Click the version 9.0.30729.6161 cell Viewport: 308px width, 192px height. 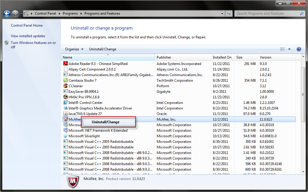(271, 169)
